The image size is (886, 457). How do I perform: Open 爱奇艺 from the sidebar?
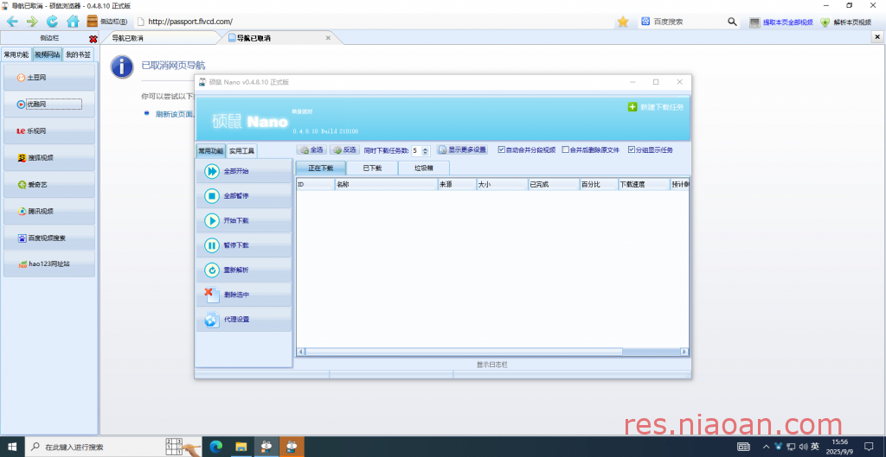(x=49, y=185)
